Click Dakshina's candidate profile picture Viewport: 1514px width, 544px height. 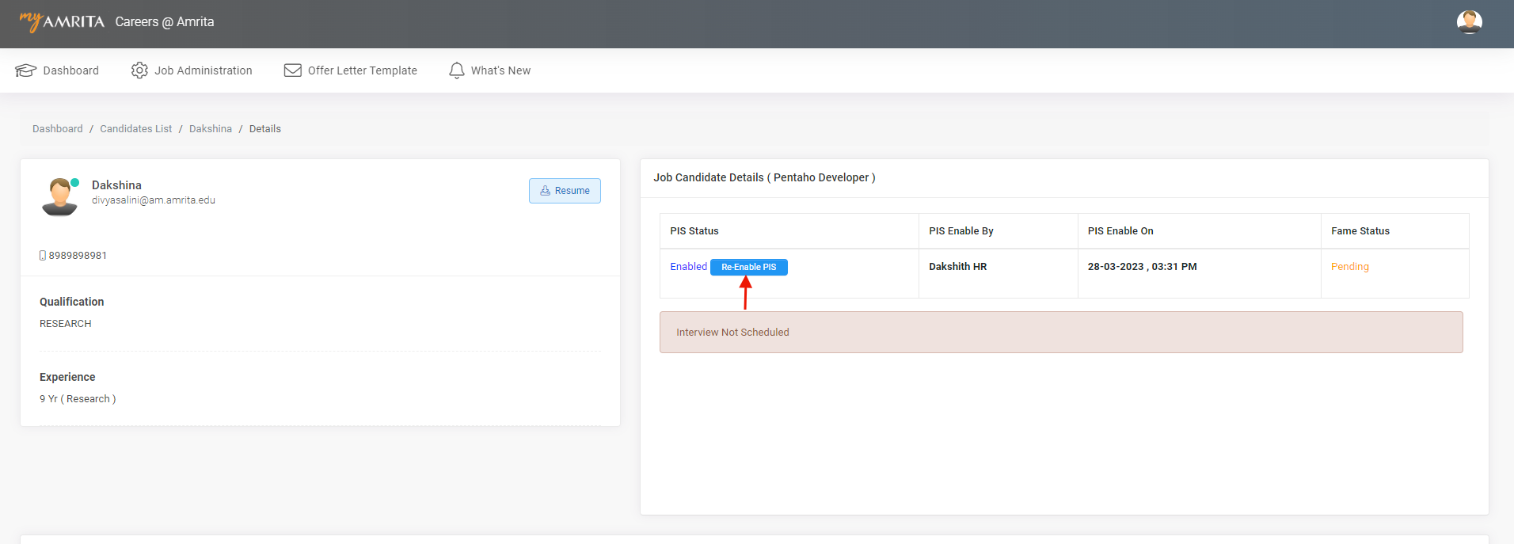(x=59, y=196)
